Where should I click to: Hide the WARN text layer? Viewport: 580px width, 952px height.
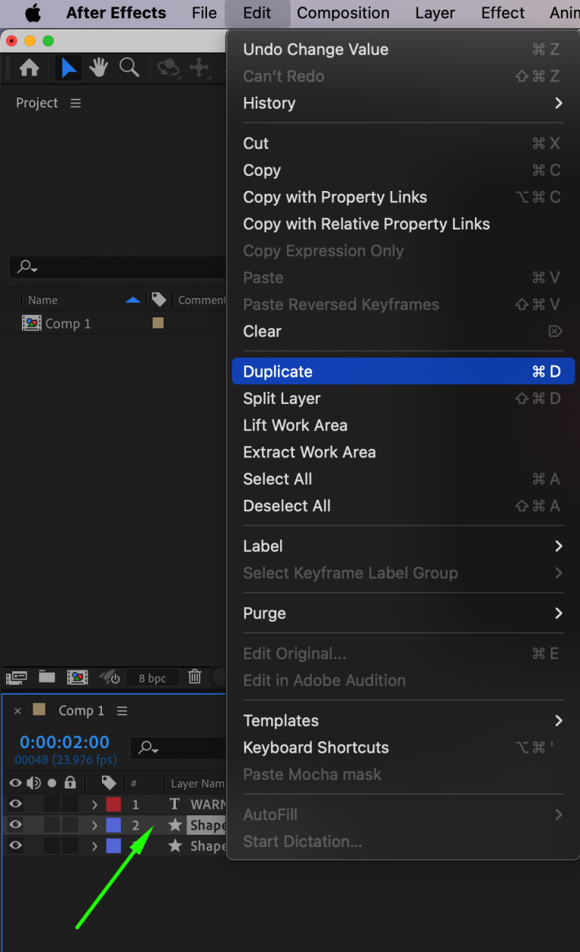[x=14, y=804]
